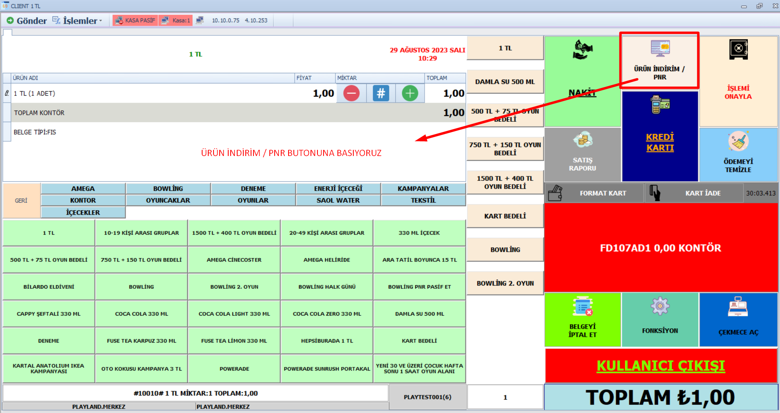Click the quantity field showing 1
780x413 pixels.
click(505, 397)
